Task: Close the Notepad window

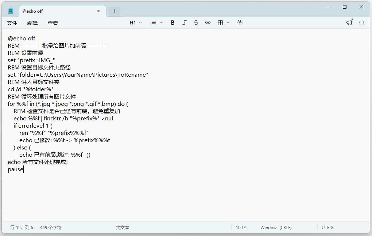Action: (x=361, y=7)
